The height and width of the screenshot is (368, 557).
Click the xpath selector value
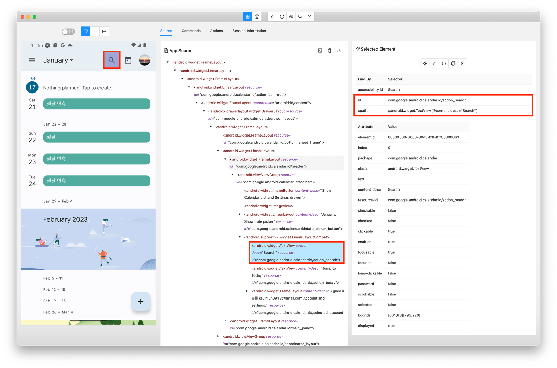pyautogui.click(x=433, y=111)
